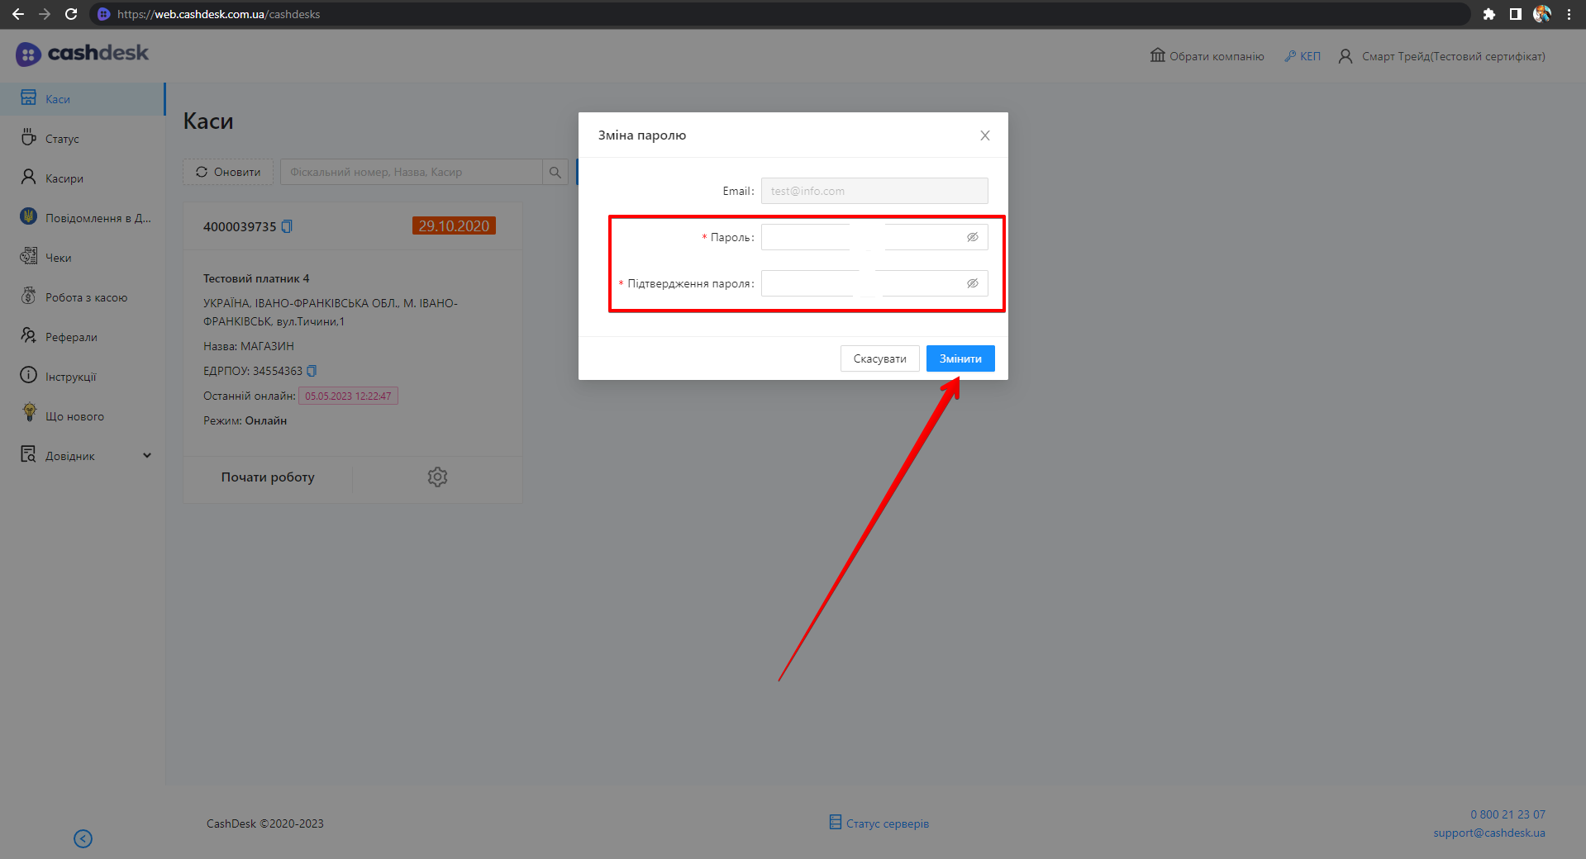1586x859 pixels.
Task: Click the search magnifier icon
Action: click(555, 173)
